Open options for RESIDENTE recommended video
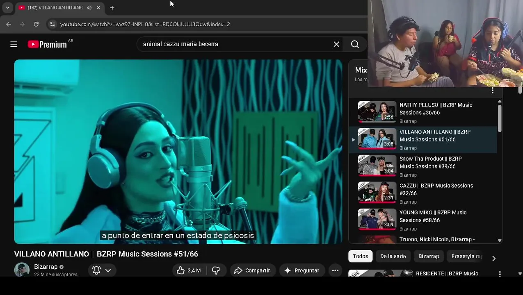523x295 pixels. coord(500,274)
